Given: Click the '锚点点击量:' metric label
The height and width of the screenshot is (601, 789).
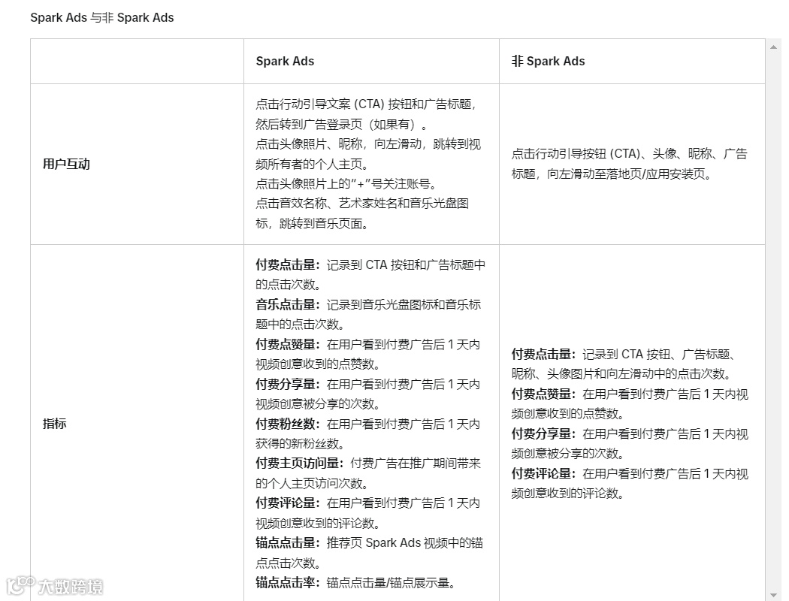Looking at the screenshot, I should [288, 542].
